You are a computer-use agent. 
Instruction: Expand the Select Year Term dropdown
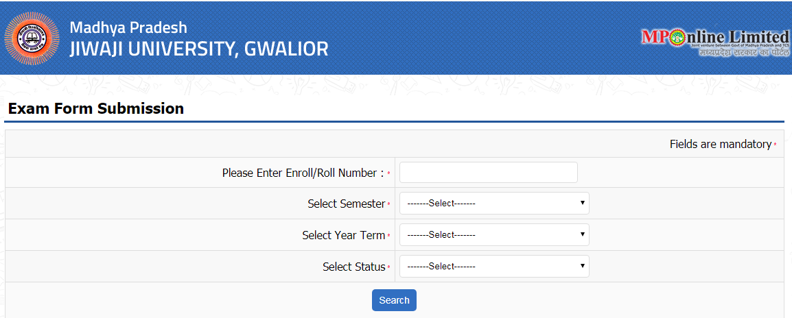pyautogui.click(x=494, y=235)
